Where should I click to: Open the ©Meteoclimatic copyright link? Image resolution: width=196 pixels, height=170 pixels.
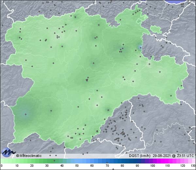coord(29,156)
